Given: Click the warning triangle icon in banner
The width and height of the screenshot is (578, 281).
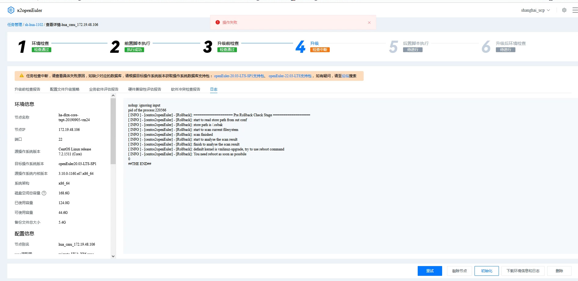Looking at the screenshot, I should 22,76.
